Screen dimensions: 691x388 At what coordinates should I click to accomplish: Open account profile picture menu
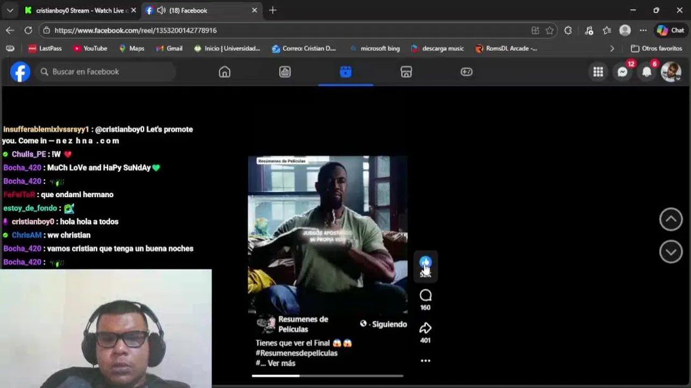click(671, 72)
